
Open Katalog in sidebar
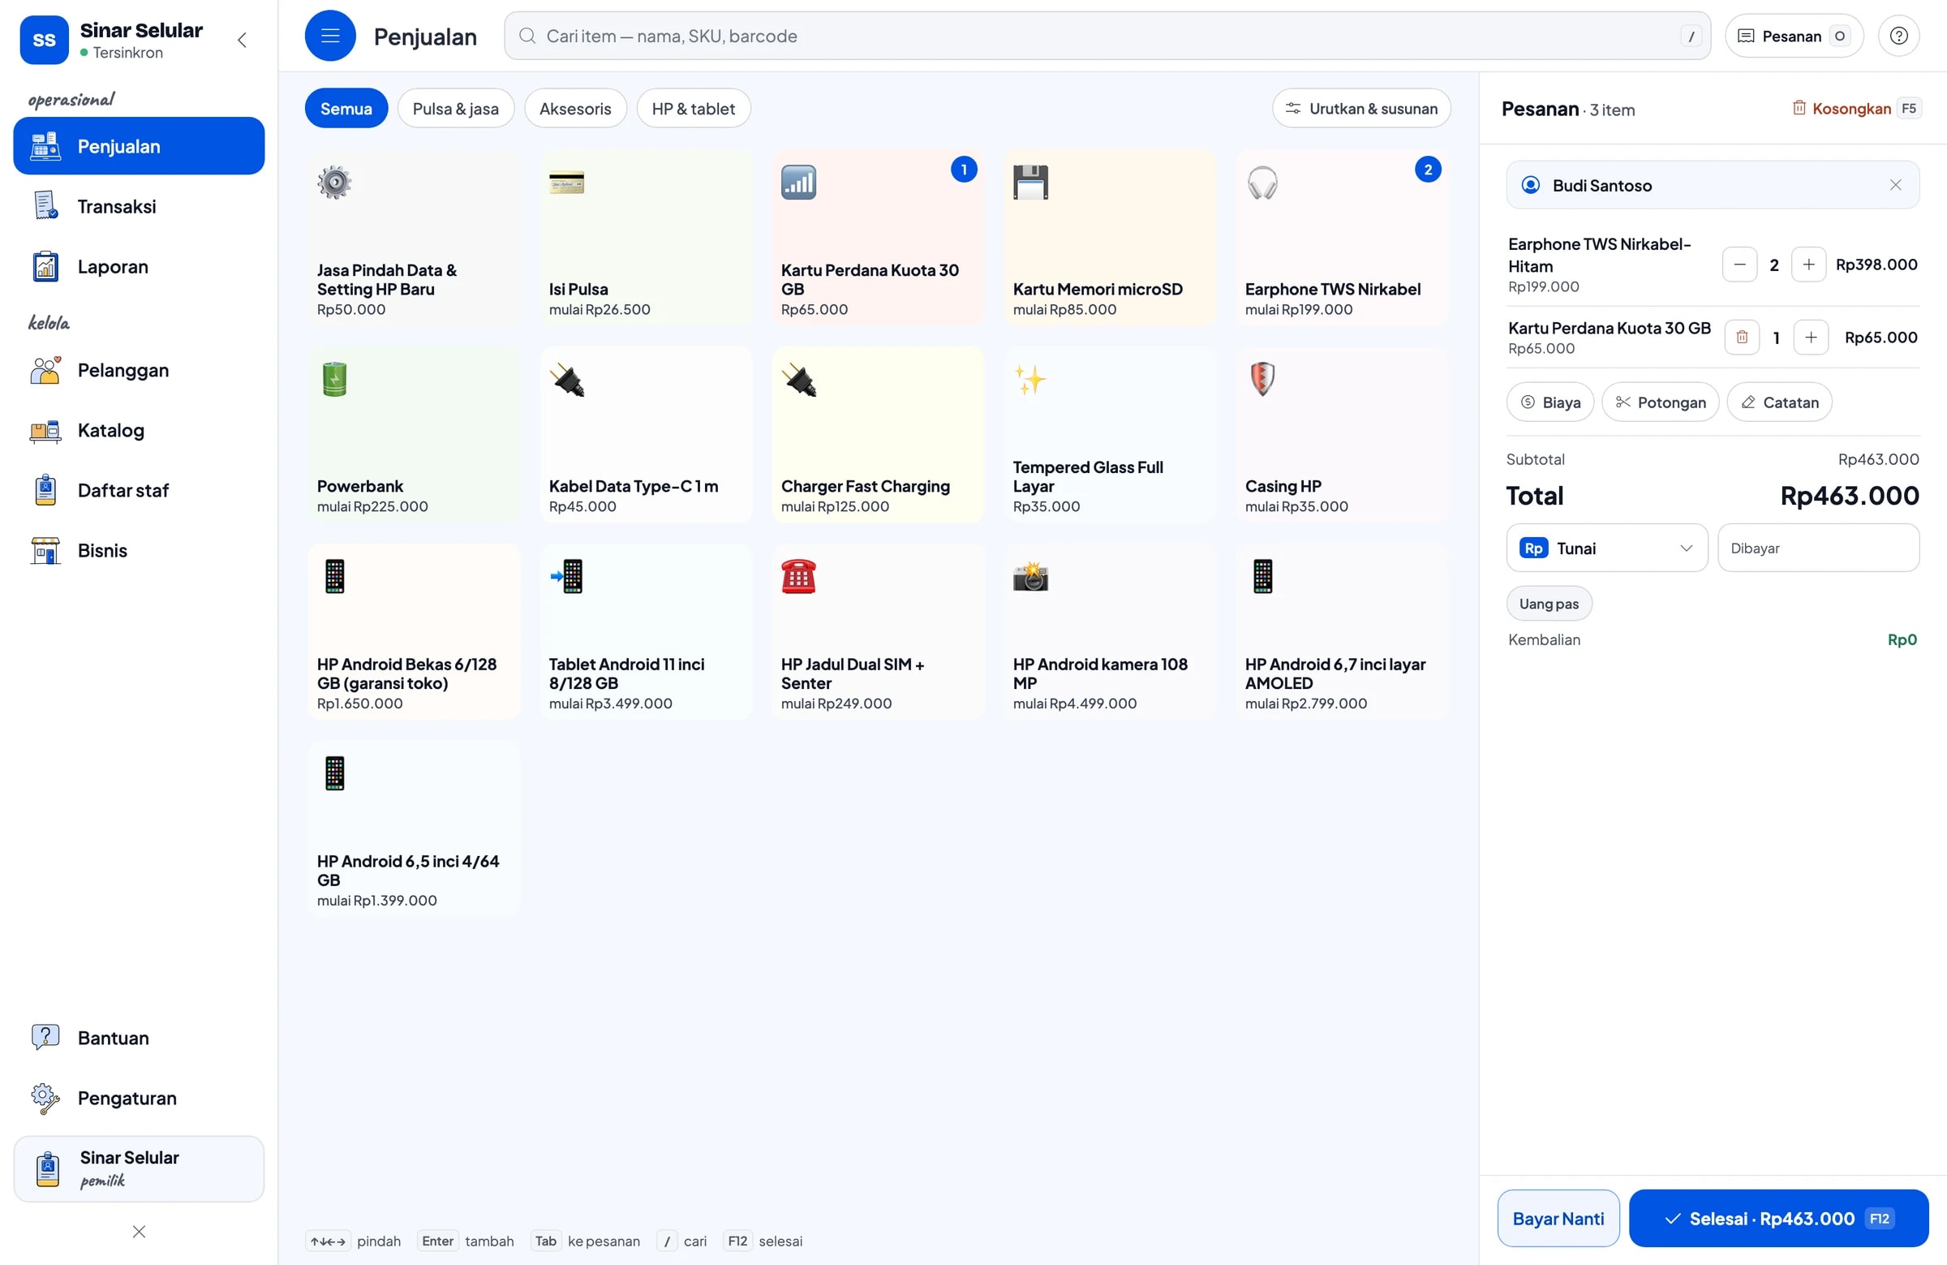(x=139, y=430)
